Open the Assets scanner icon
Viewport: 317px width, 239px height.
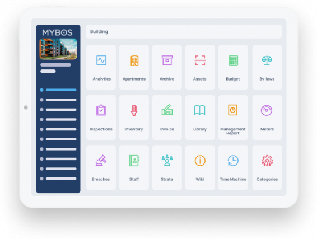point(200,60)
